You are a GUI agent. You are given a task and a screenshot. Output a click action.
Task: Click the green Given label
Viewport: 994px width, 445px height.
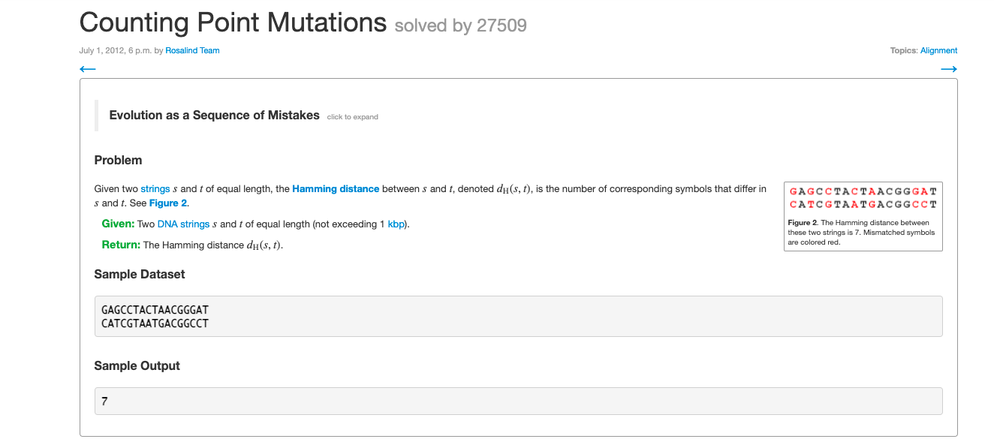119,224
